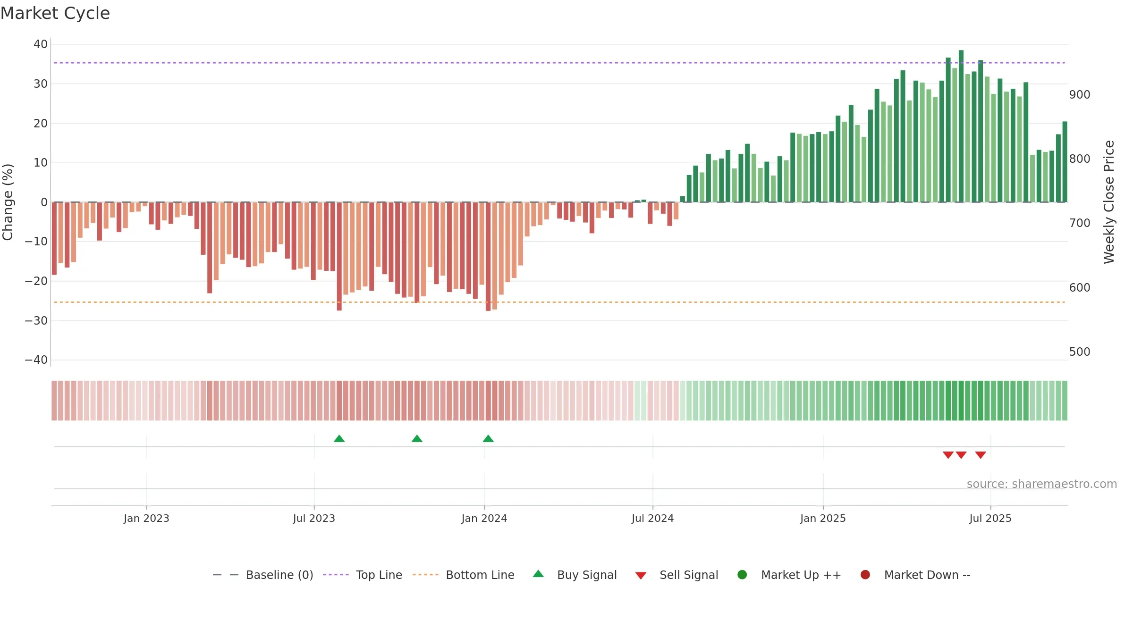Click the darkest green heat-strip cell near mid-2025

point(961,401)
